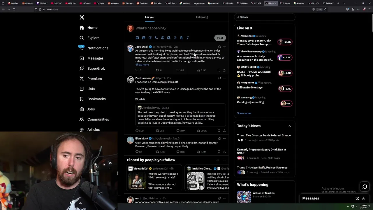Reload the page in browser toolbar
Screen dimensions: 373x210
click(14, 9)
